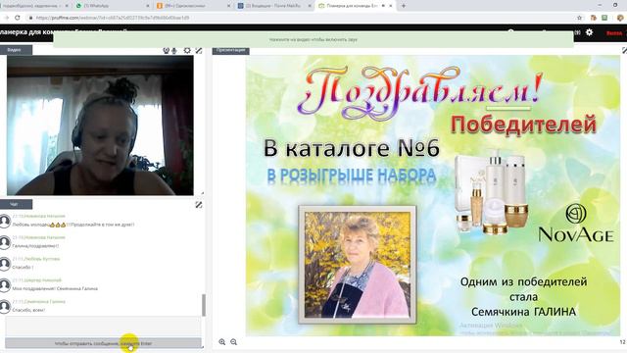The height and width of the screenshot is (353, 627).
Task: Close the WhatsApp browser tab
Action: tap(148, 6)
